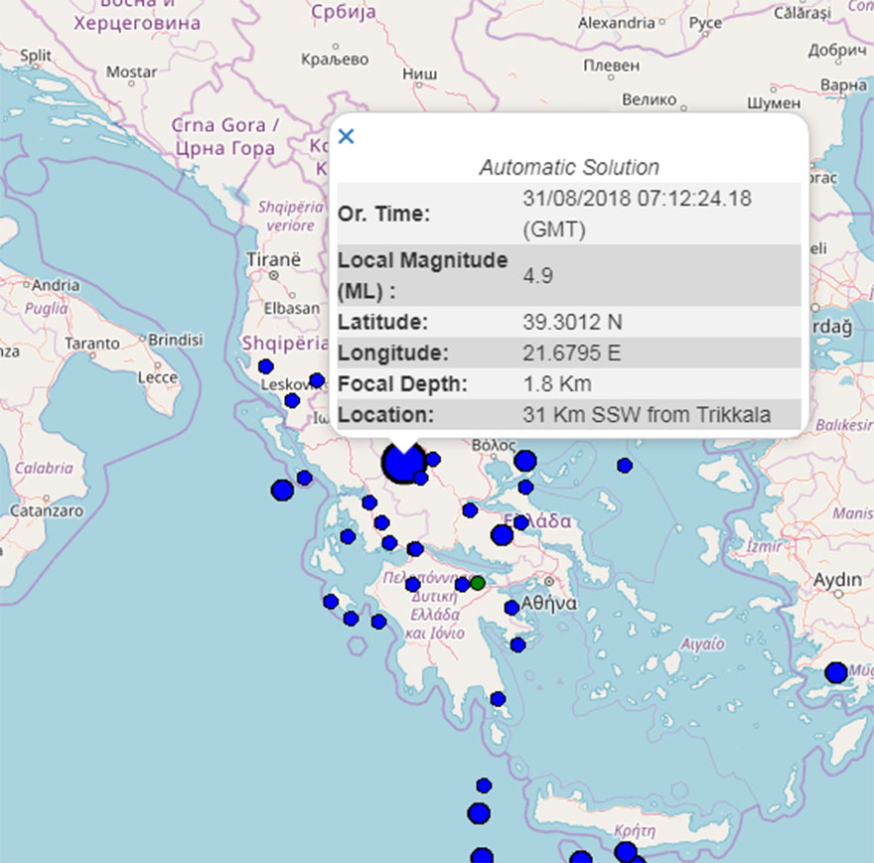Select the green earthquake marker in Peloponnese

[x=478, y=583]
